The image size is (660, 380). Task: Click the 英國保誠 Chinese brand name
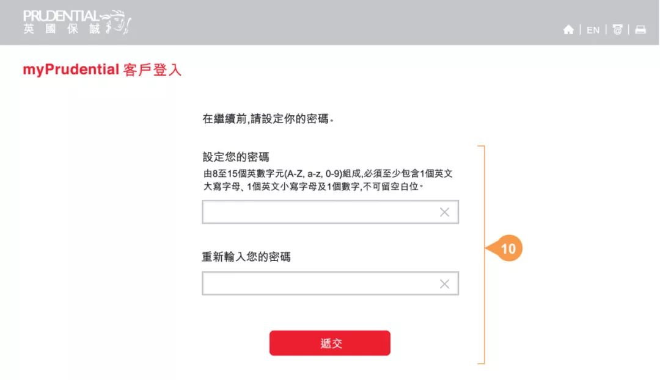pyautogui.click(x=62, y=29)
